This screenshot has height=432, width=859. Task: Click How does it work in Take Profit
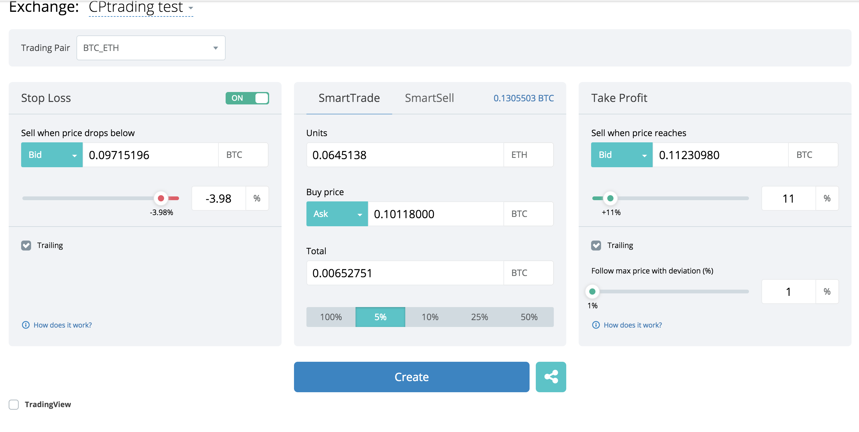(x=632, y=324)
